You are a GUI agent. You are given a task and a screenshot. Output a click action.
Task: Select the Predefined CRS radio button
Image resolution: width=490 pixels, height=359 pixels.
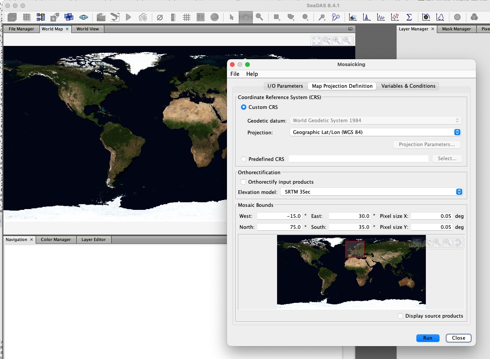coord(244,159)
